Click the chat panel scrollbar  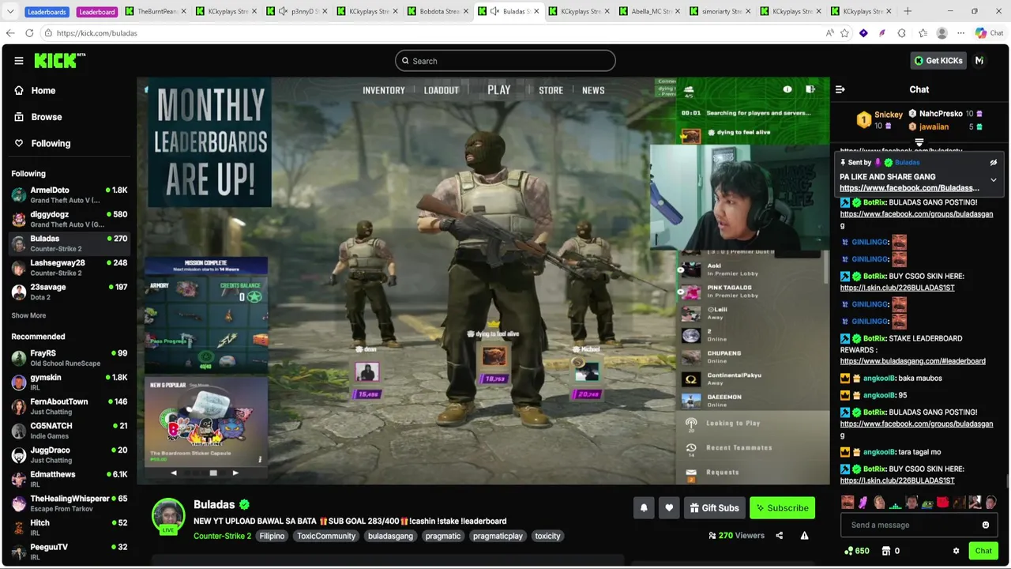[x=1007, y=482]
